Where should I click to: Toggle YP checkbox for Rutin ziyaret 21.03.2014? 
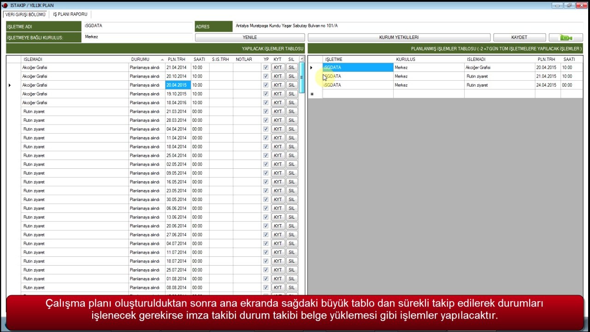pyautogui.click(x=265, y=111)
